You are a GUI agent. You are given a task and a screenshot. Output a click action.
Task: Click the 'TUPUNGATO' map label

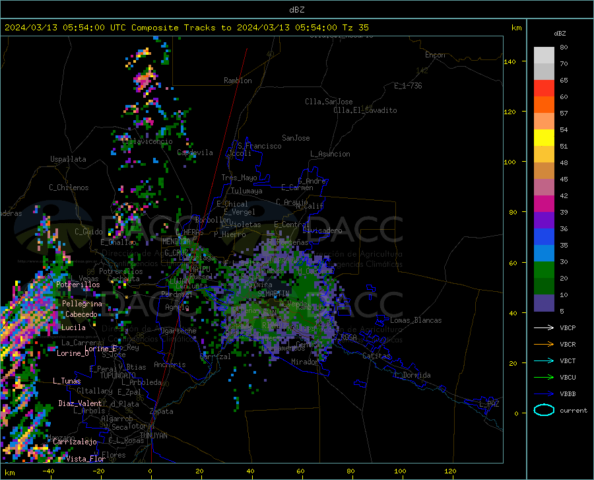pyautogui.click(x=118, y=376)
